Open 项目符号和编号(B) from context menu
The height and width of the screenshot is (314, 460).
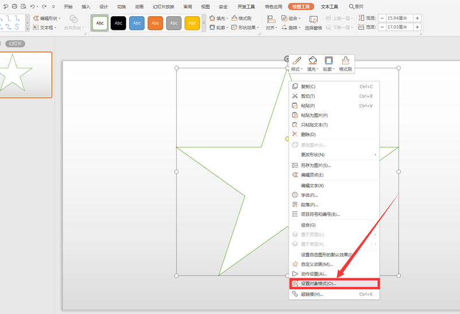tap(334, 214)
